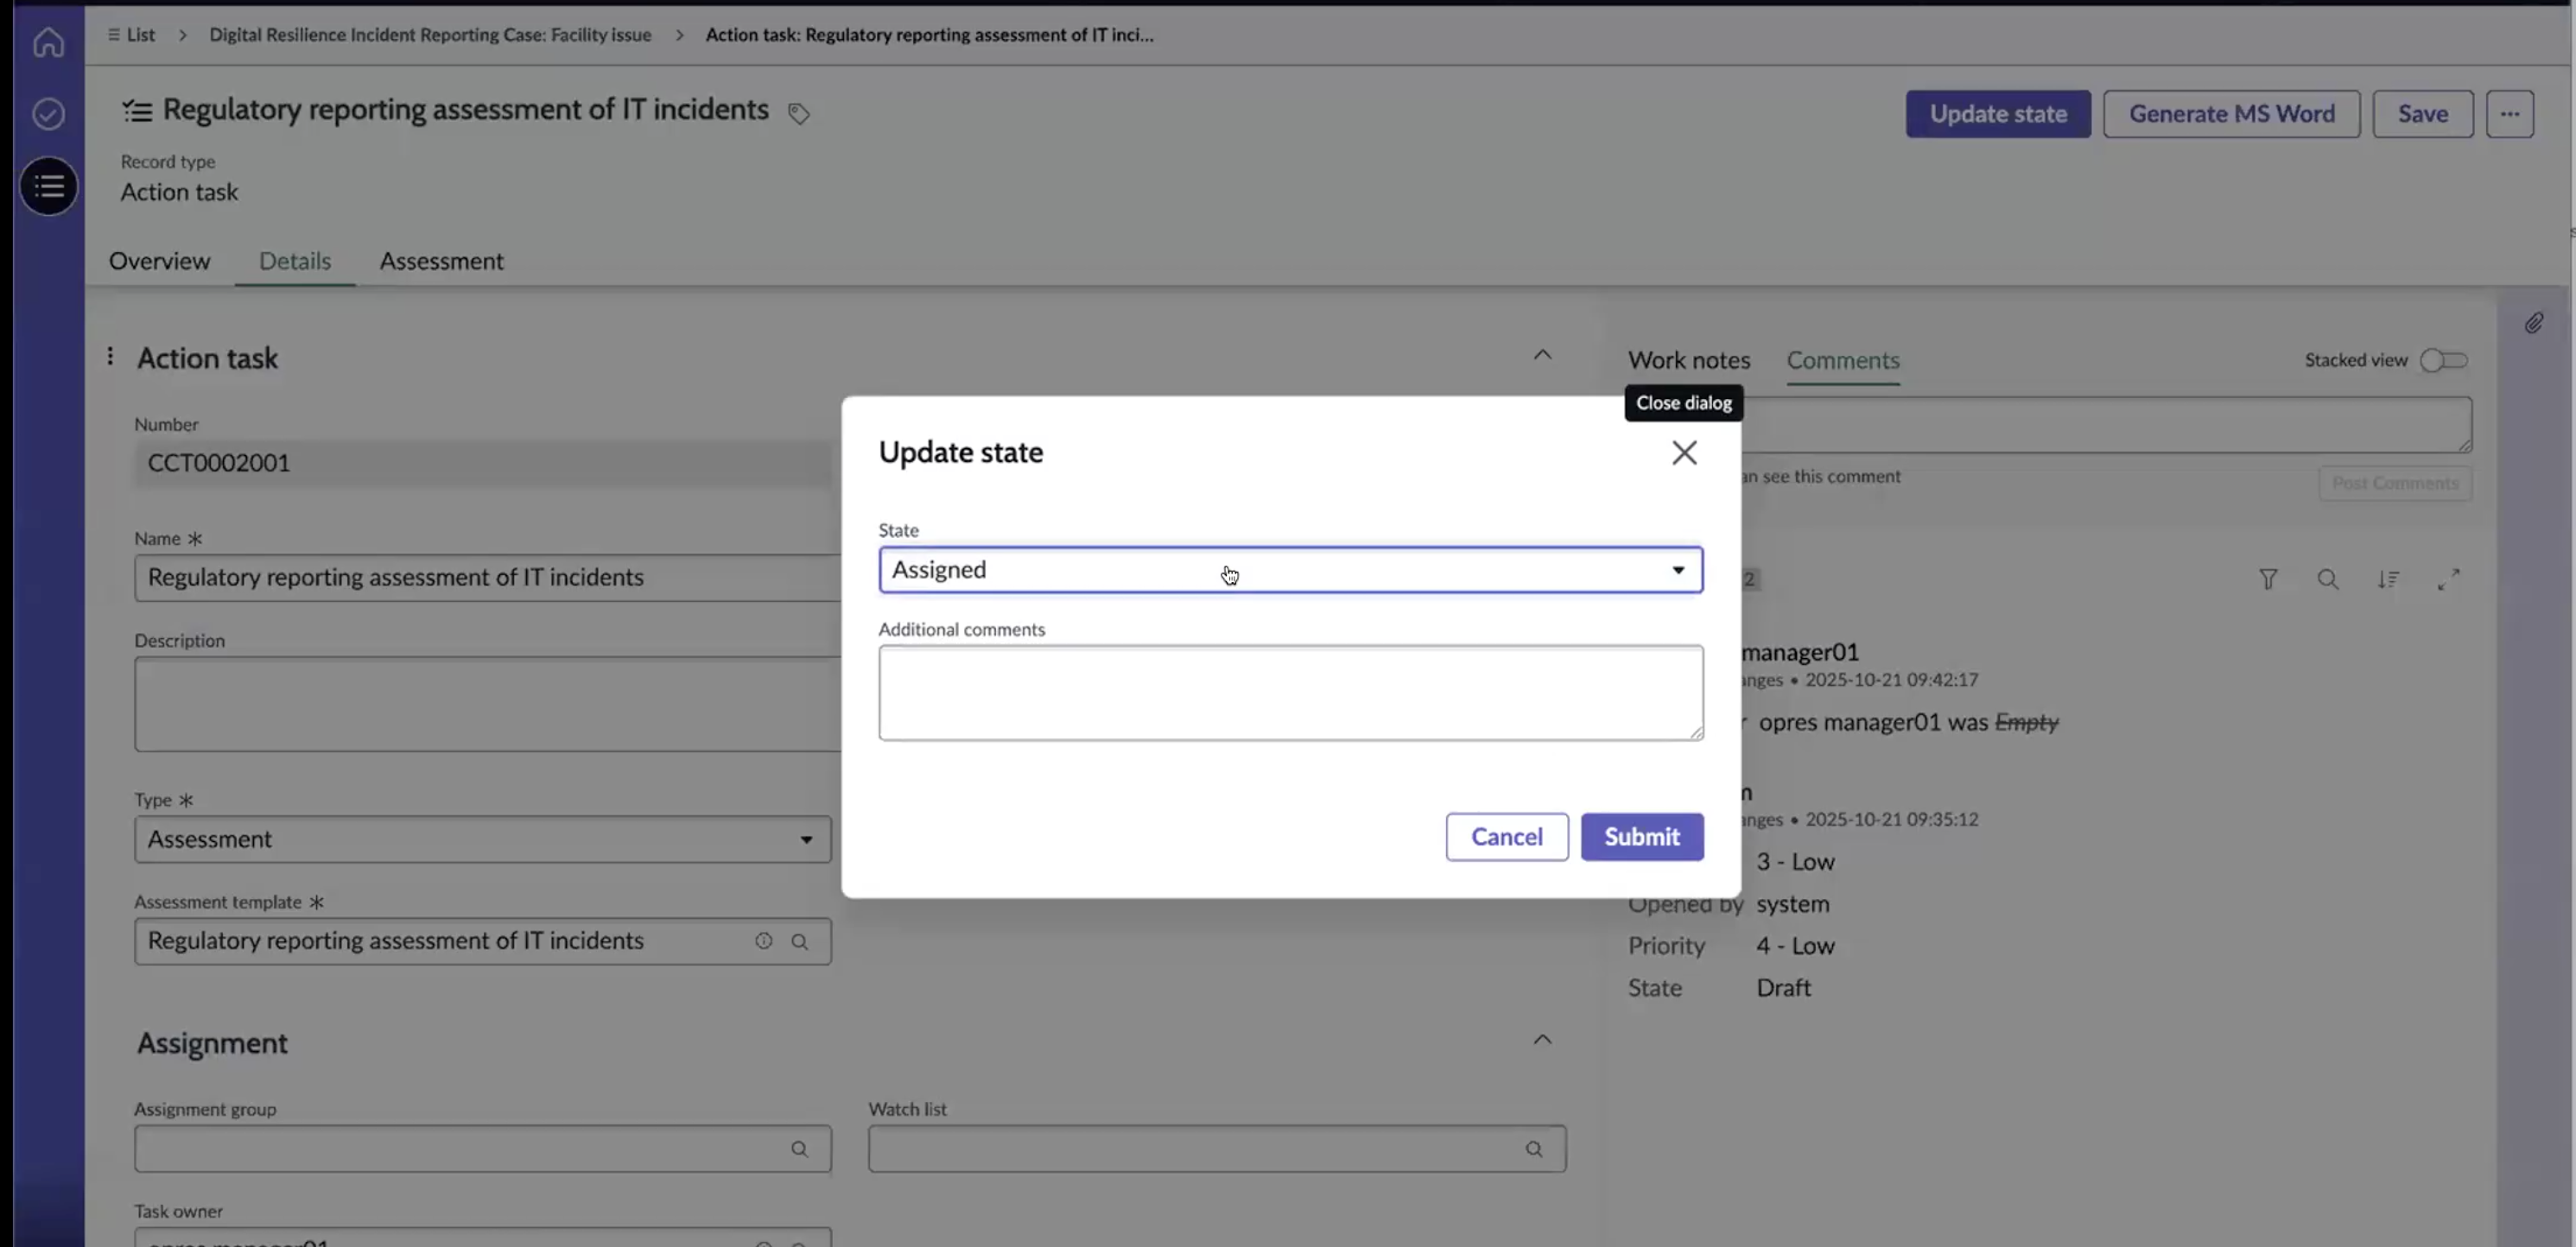Viewport: 2576px width, 1247px height.
Task: Open the checkmark tasks icon in sidebar
Action: click(48, 114)
